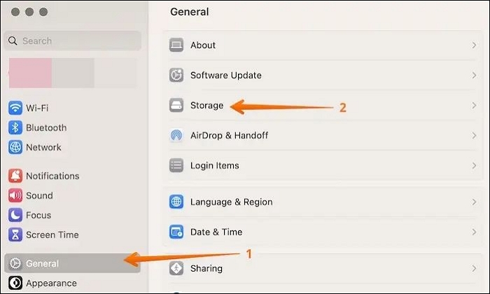Expand the Storage row chevron
The width and height of the screenshot is (490, 294).
click(x=474, y=106)
